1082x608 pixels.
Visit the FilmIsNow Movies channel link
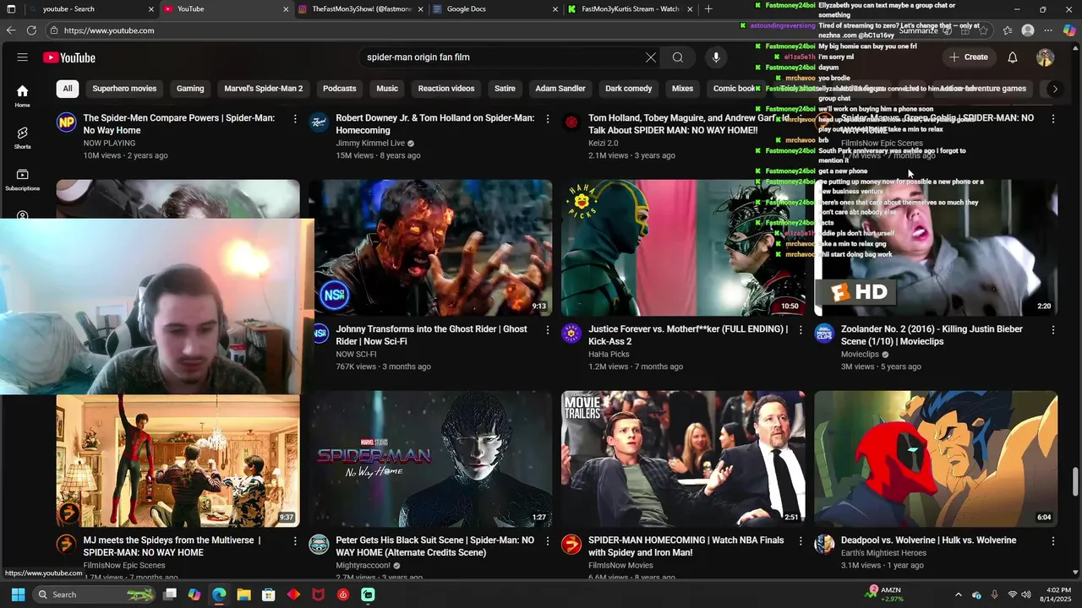(x=620, y=566)
